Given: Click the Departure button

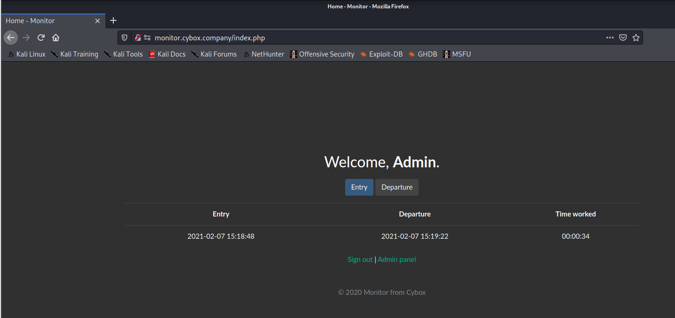Looking at the screenshot, I should pos(397,187).
